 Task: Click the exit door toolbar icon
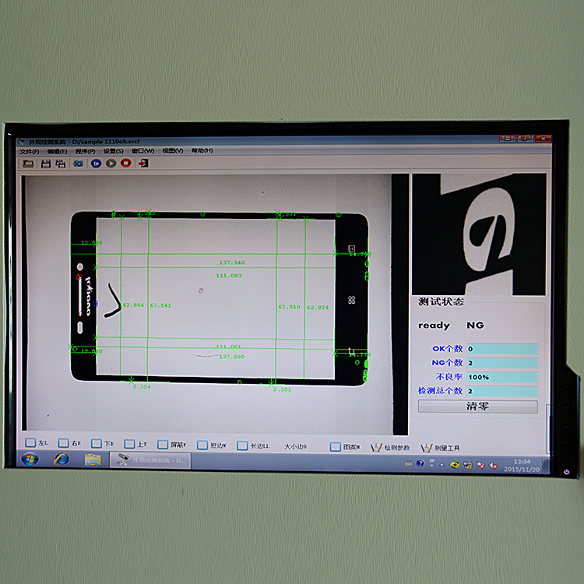tap(143, 164)
